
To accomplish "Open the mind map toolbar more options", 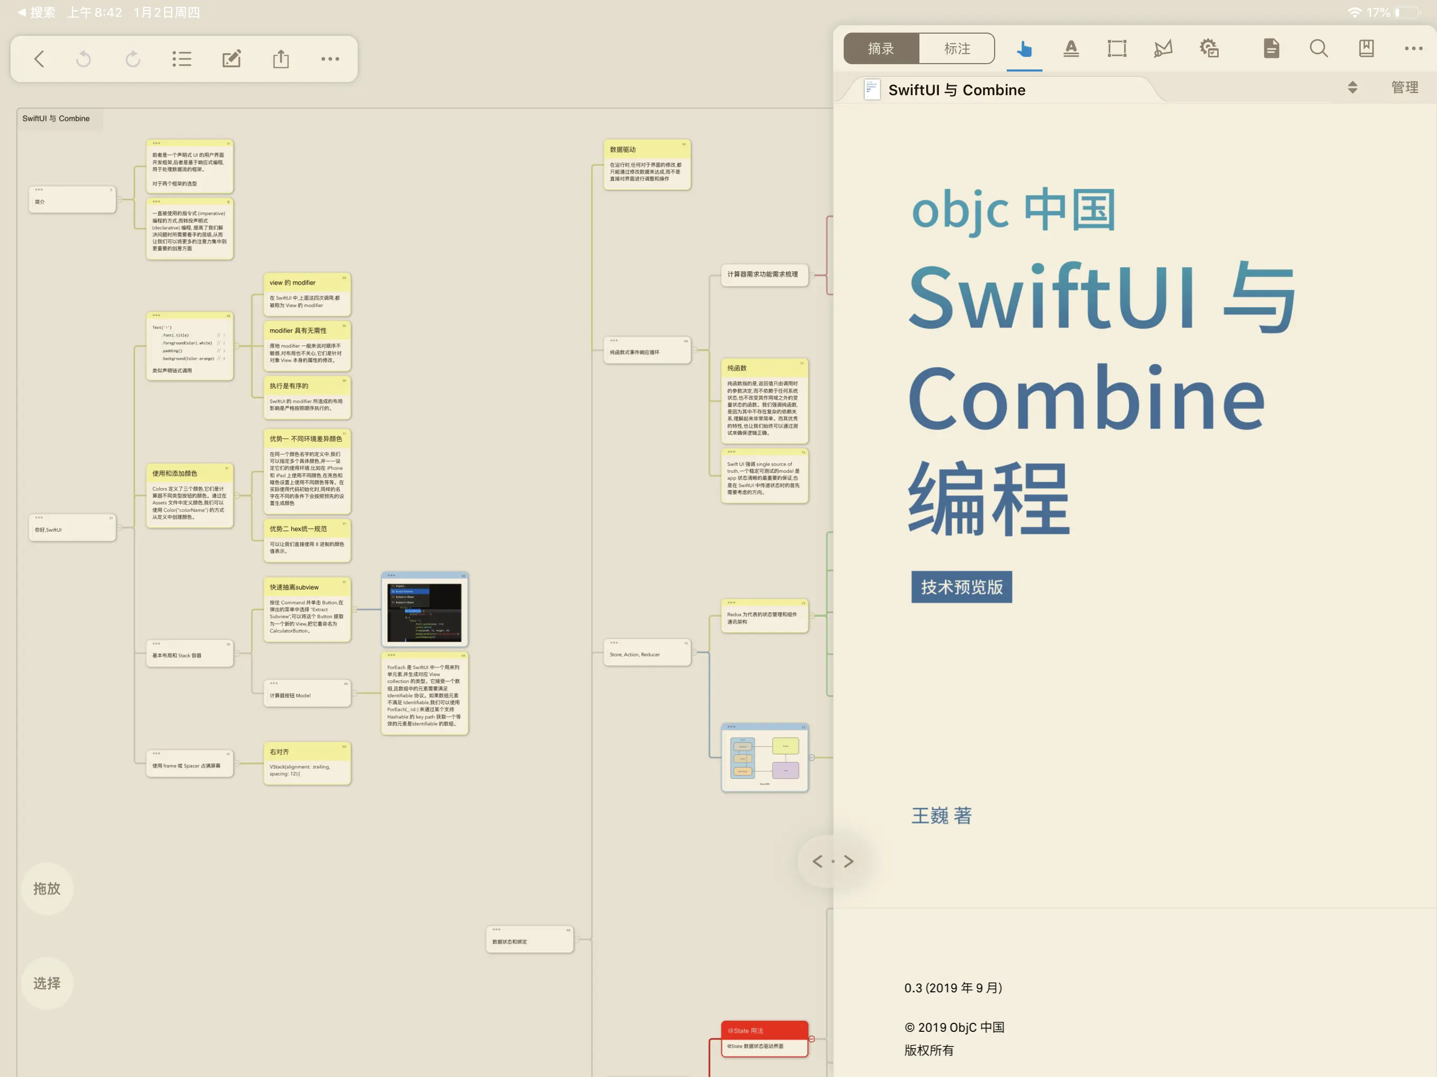I will (x=330, y=59).
